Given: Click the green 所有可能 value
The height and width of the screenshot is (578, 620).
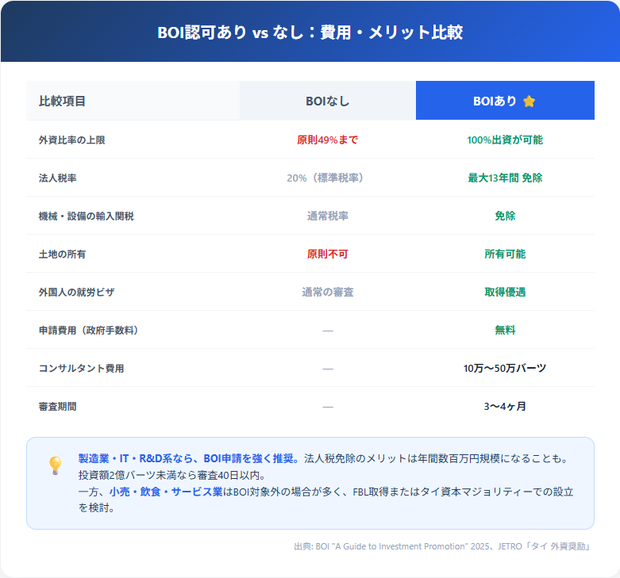Looking at the screenshot, I should click(505, 254).
